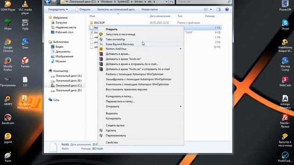The height and width of the screenshot is (165, 294).
Task: Choose Открыть in context menu
Action: coord(141,29)
